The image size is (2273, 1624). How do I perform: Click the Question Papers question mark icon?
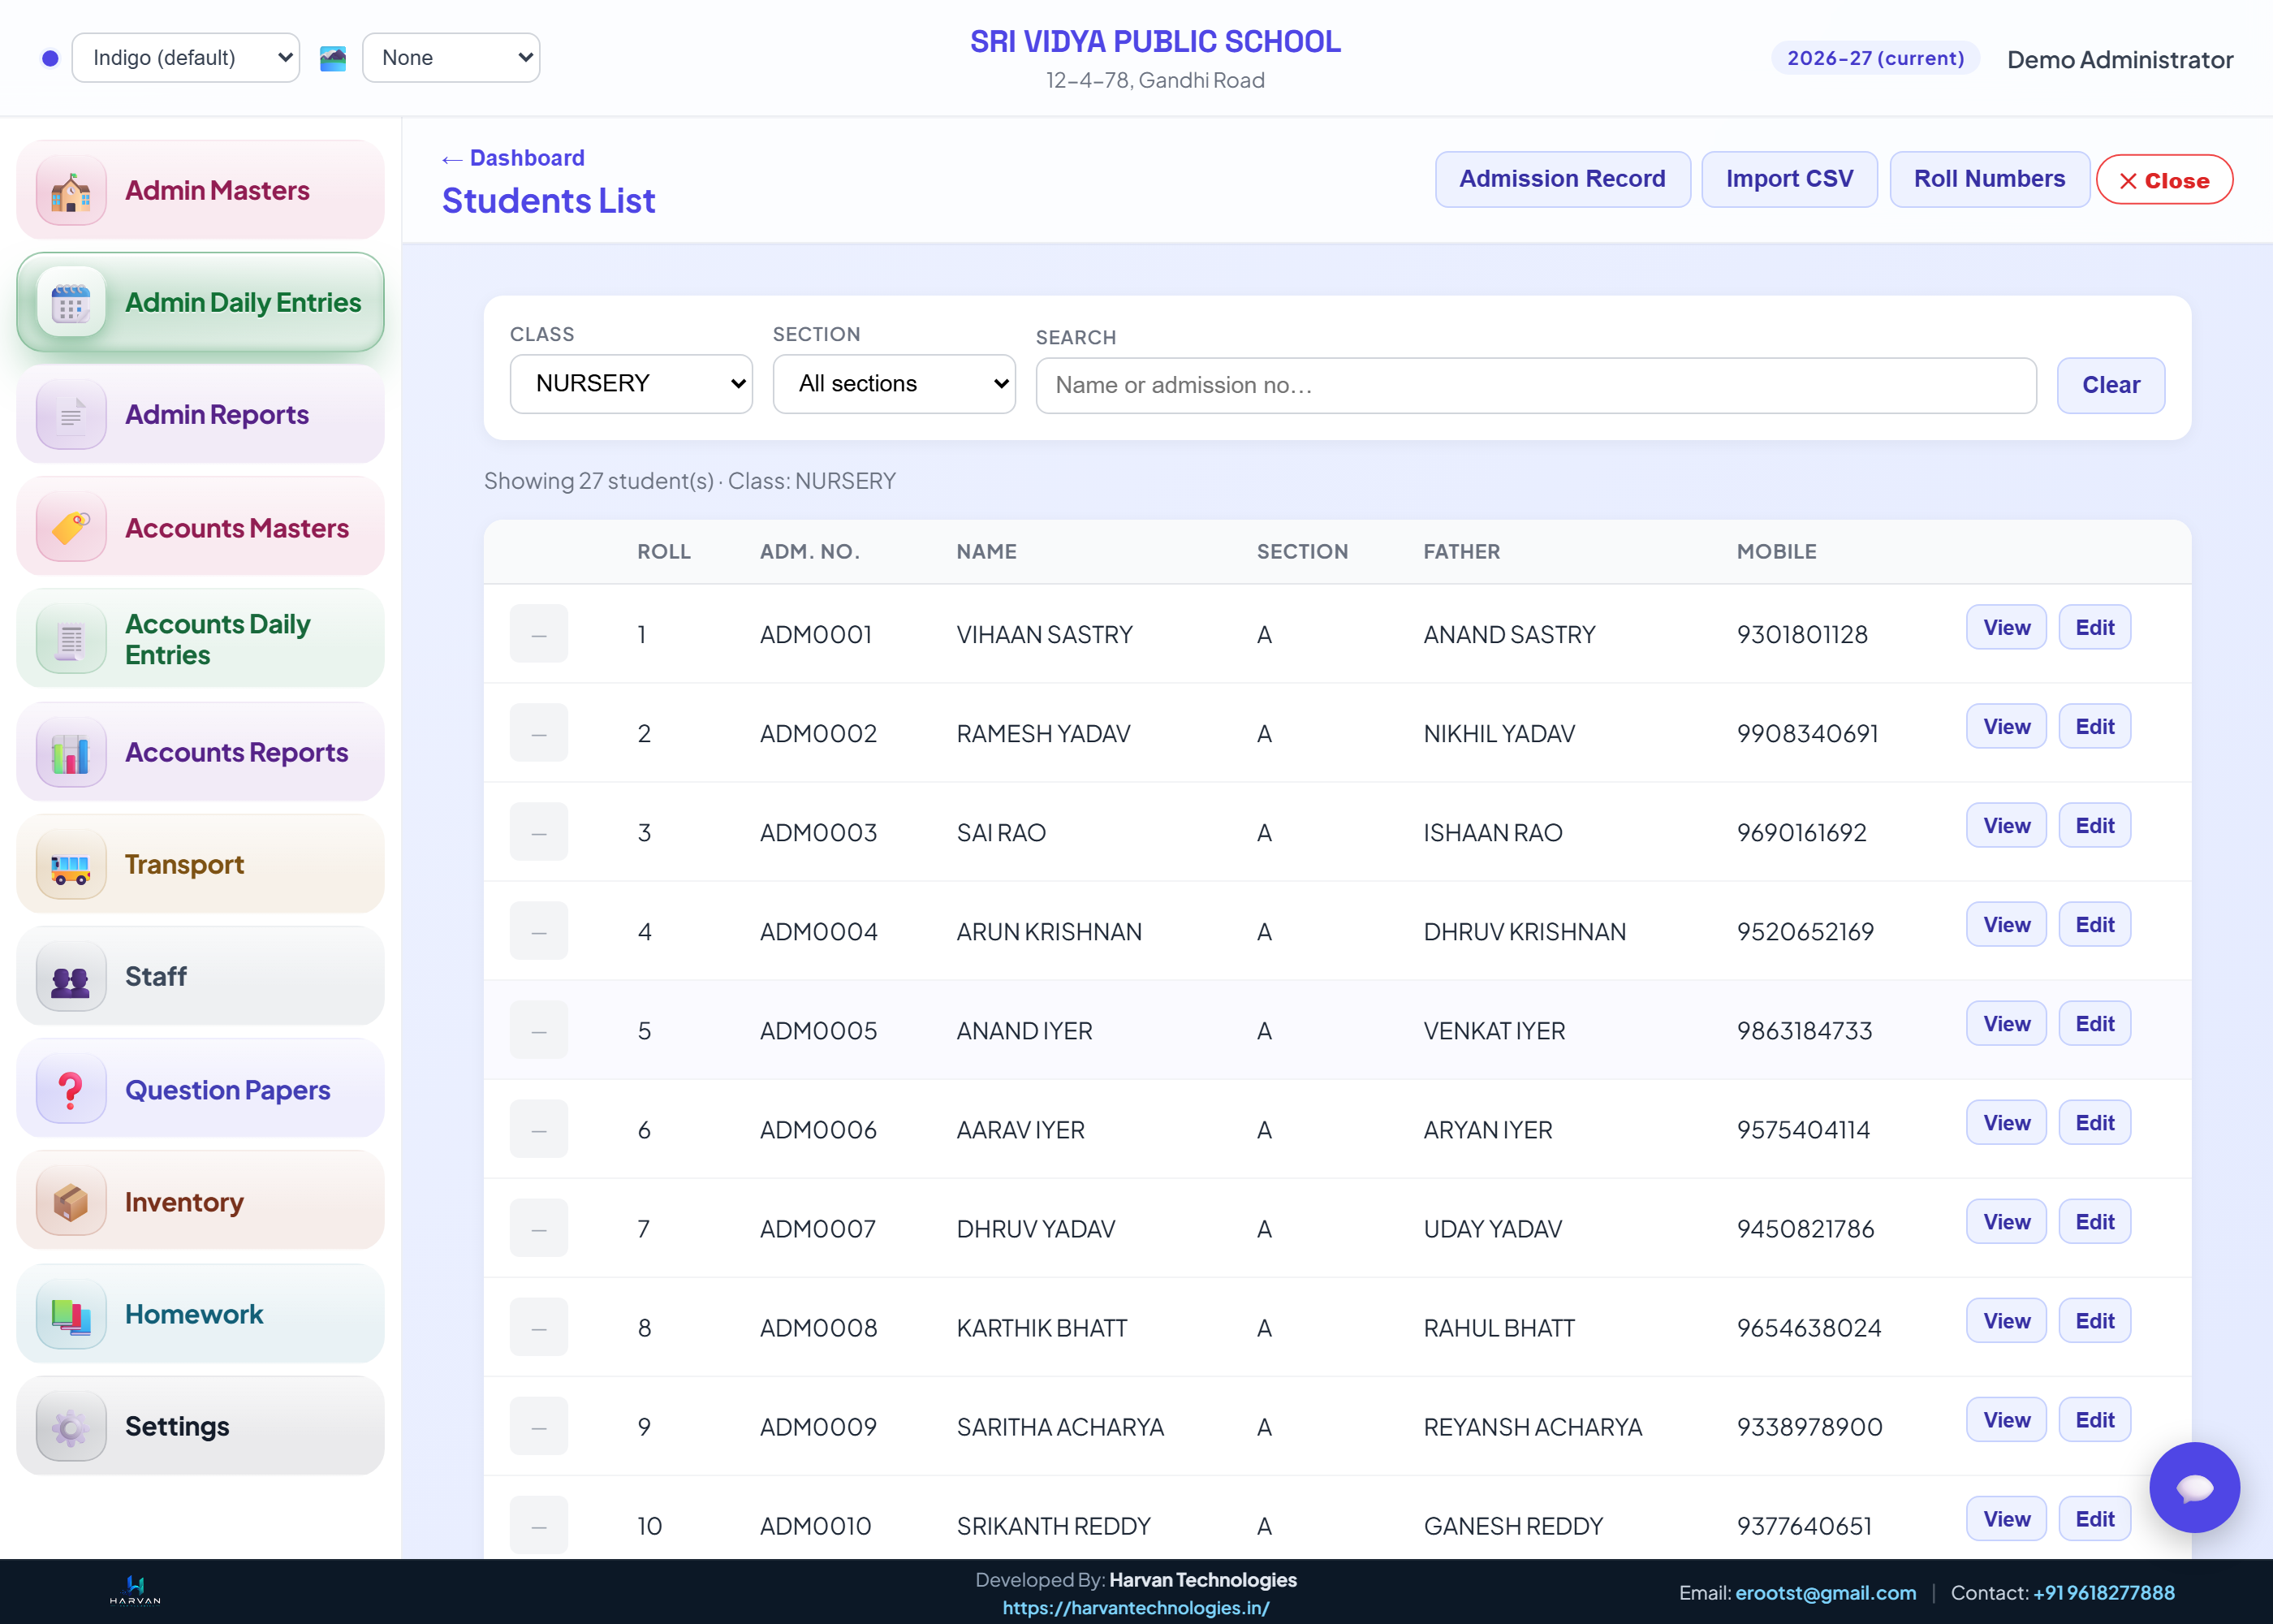(71, 1089)
